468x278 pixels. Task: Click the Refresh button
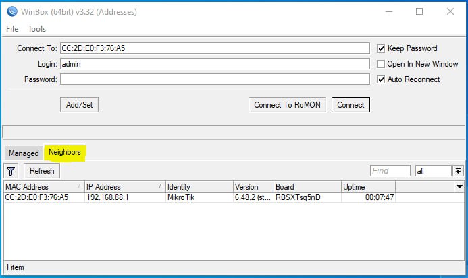(x=42, y=171)
